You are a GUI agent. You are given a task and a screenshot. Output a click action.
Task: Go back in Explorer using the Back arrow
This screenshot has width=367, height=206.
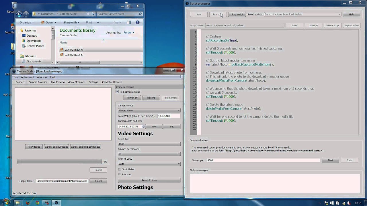pyautogui.click(x=19, y=14)
